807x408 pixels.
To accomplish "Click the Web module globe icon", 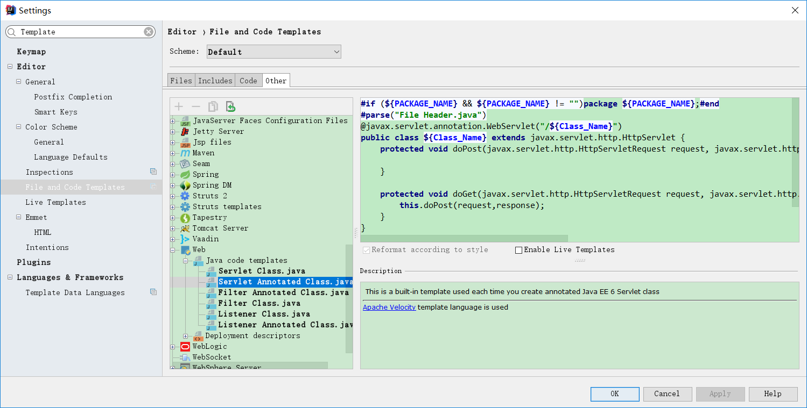I will [185, 249].
